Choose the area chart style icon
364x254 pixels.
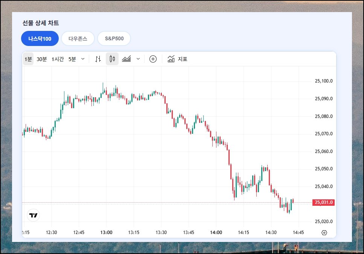126,59
